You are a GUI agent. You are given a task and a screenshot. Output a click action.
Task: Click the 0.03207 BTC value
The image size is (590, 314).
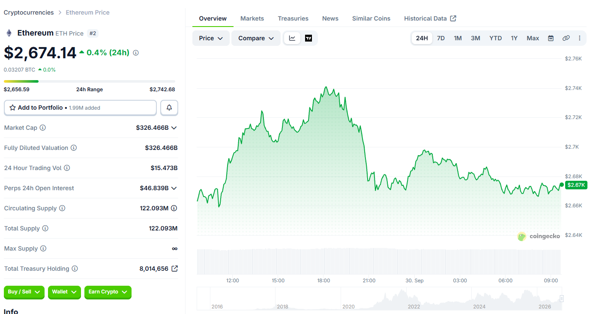tap(20, 69)
